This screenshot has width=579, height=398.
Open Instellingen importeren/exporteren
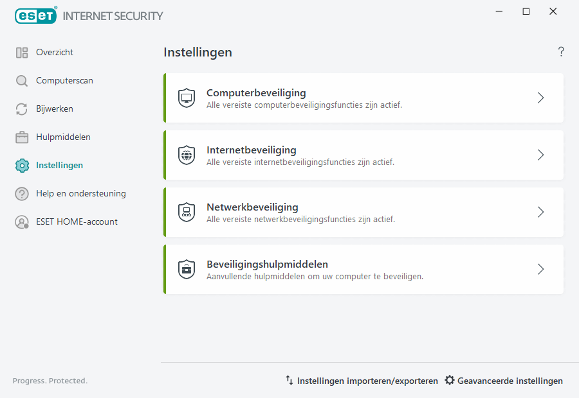click(367, 380)
